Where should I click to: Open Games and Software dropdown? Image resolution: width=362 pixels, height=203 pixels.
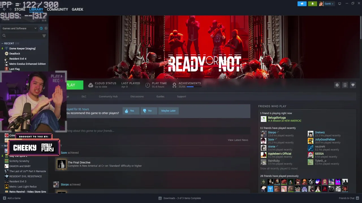(x=20, y=28)
